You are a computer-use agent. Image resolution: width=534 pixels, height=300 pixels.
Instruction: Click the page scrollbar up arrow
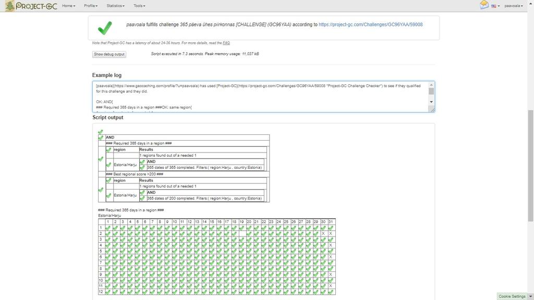point(530,2)
